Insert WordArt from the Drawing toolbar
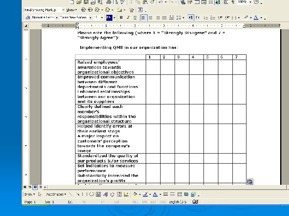The width and height of the screenshot is (289, 216). pyautogui.click(x=105, y=194)
